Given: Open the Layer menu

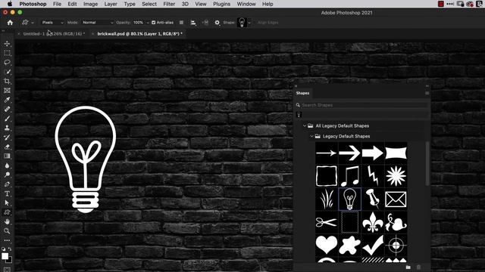Looking at the screenshot, I should click(111, 4).
